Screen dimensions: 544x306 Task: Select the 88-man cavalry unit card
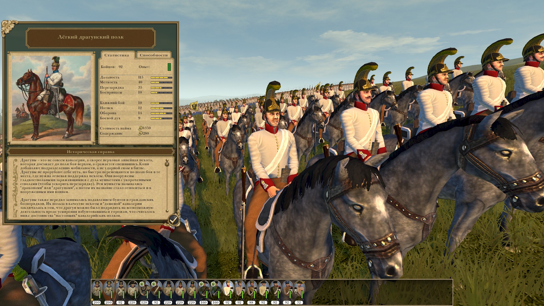pyautogui.click(x=251, y=292)
